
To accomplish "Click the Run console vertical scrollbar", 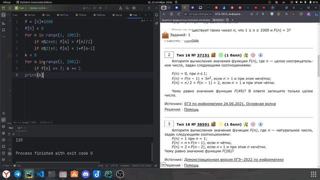I will 152,152.
